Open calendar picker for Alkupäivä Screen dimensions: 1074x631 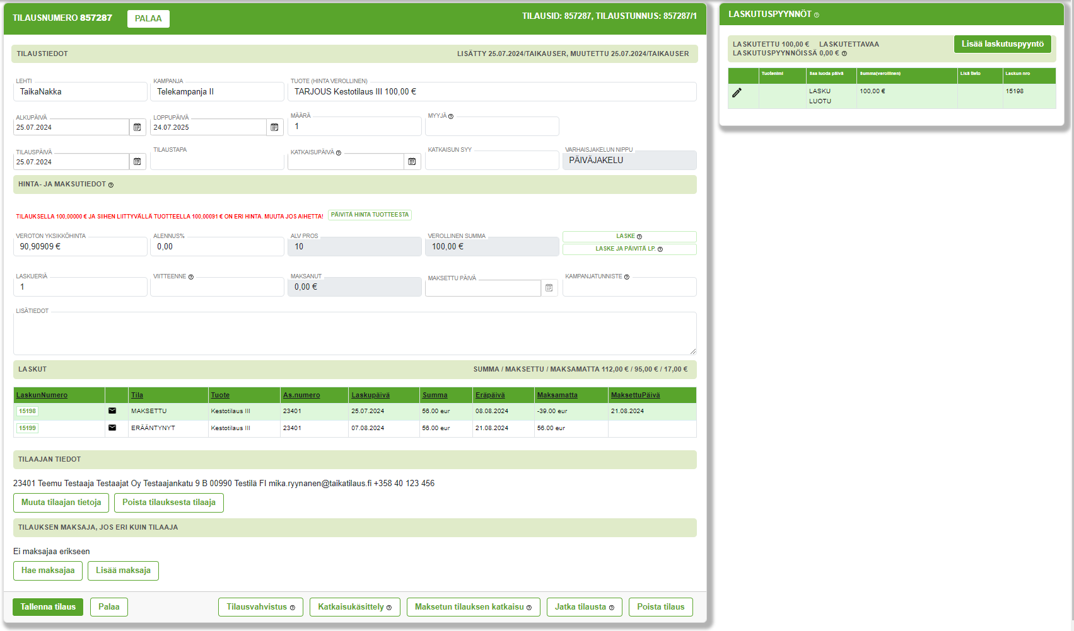[x=137, y=127]
